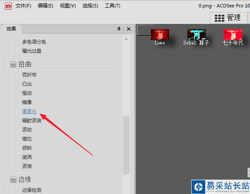
Task: Collapse the 边缘 effects group
Action: [x=13, y=180]
